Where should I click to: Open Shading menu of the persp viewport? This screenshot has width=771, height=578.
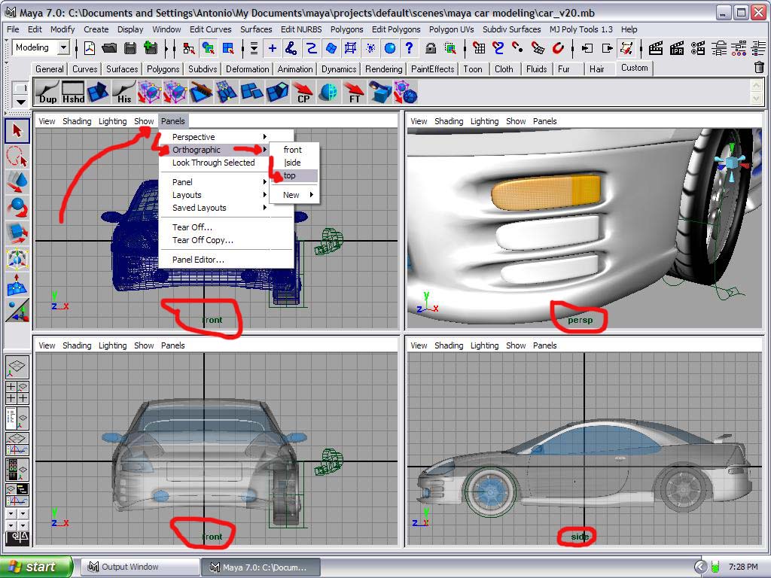(x=449, y=121)
